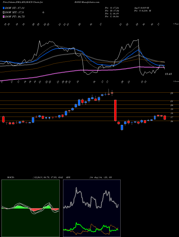The height and width of the screenshot is (237, 179).
Task: Click the 'ADX' panel label
Action: point(68,177)
